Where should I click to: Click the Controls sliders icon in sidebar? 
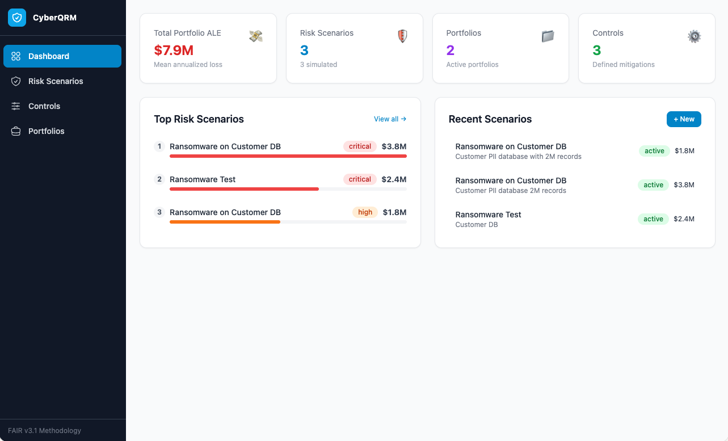pos(16,106)
